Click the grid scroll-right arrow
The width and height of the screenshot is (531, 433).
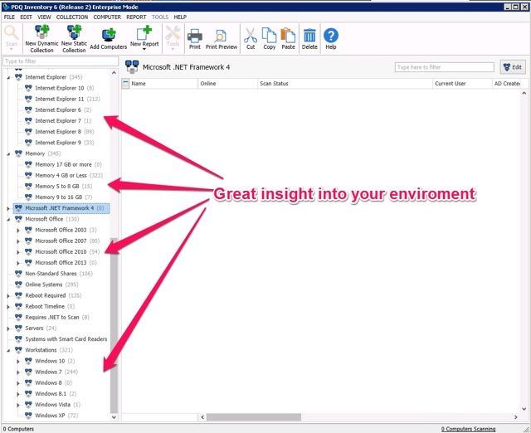(516, 417)
